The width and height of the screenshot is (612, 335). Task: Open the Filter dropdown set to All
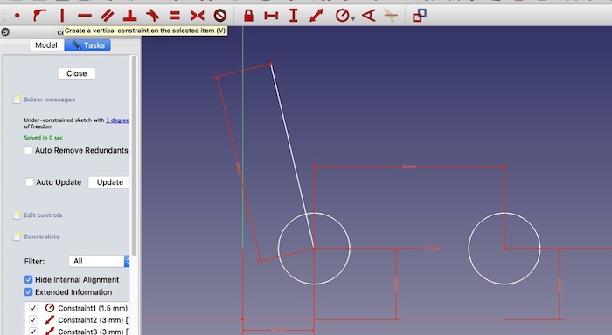99,262
